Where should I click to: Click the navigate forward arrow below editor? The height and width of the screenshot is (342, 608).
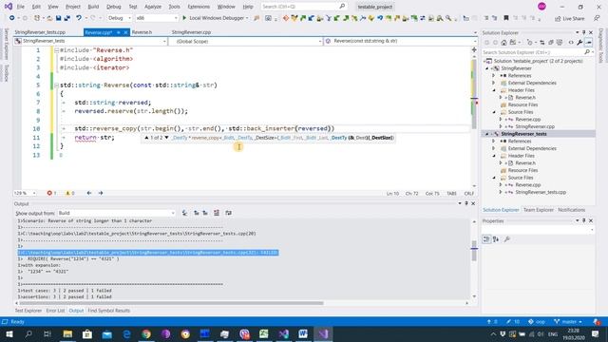[101, 193]
